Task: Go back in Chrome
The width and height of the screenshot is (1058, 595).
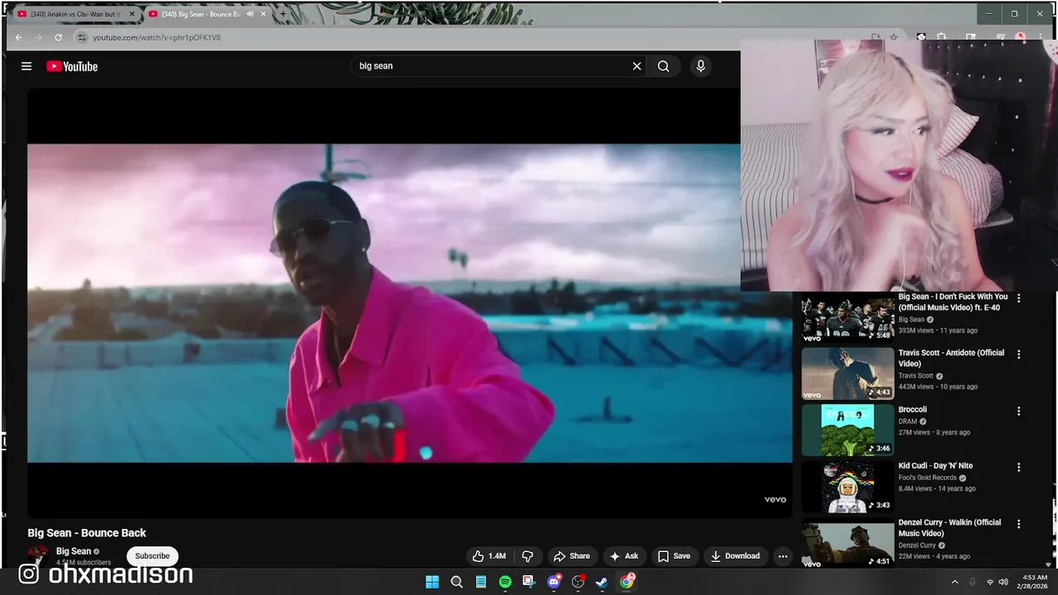Action: click(18, 37)
